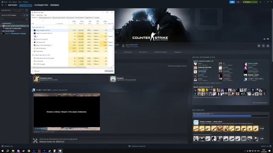Open Steam announcements megaphone icon
The image size is (273, 153).
point(232,2)
